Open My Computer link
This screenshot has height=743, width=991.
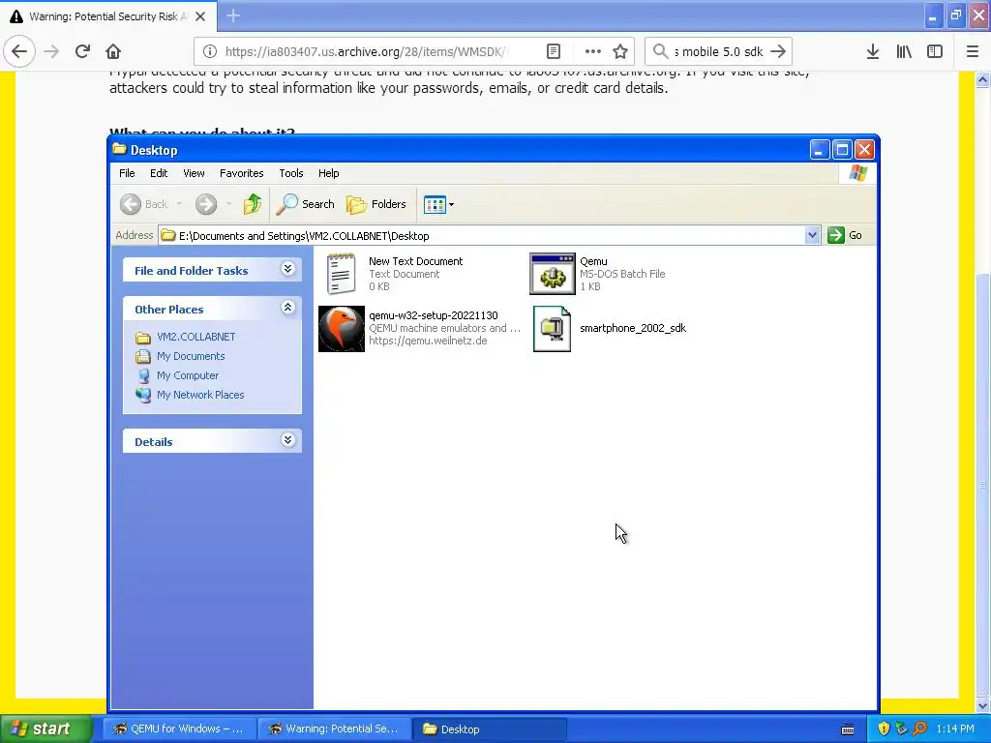(188, 375)
